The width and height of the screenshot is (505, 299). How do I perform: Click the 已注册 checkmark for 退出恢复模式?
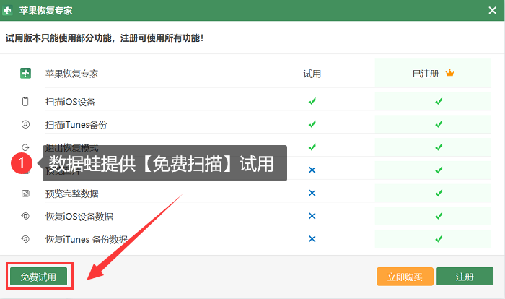point(439,147)
